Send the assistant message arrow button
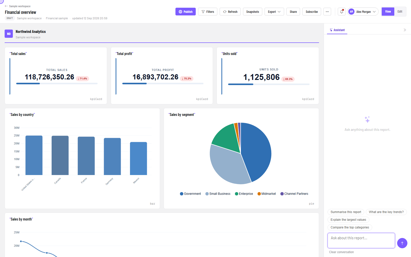Viewport: 411px width, 257px height. [402, 243]
